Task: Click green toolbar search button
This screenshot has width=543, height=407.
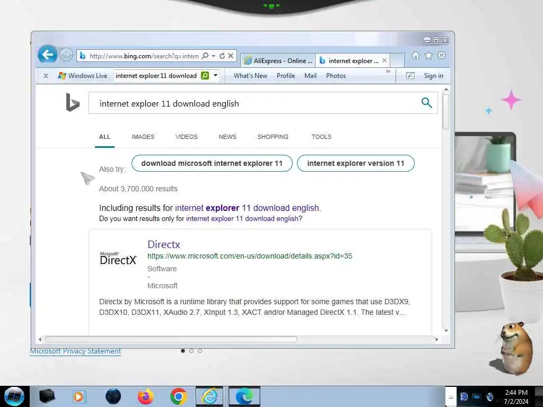Action: pos(205,75)
